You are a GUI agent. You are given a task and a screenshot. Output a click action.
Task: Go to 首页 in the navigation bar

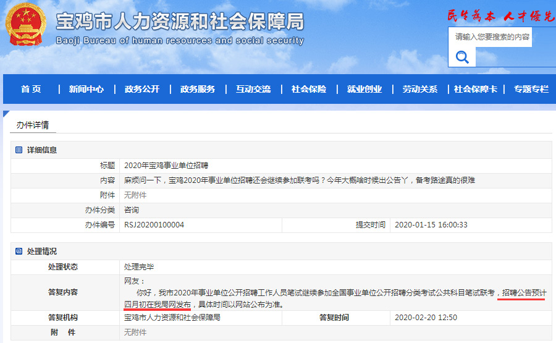click(31, 89)
